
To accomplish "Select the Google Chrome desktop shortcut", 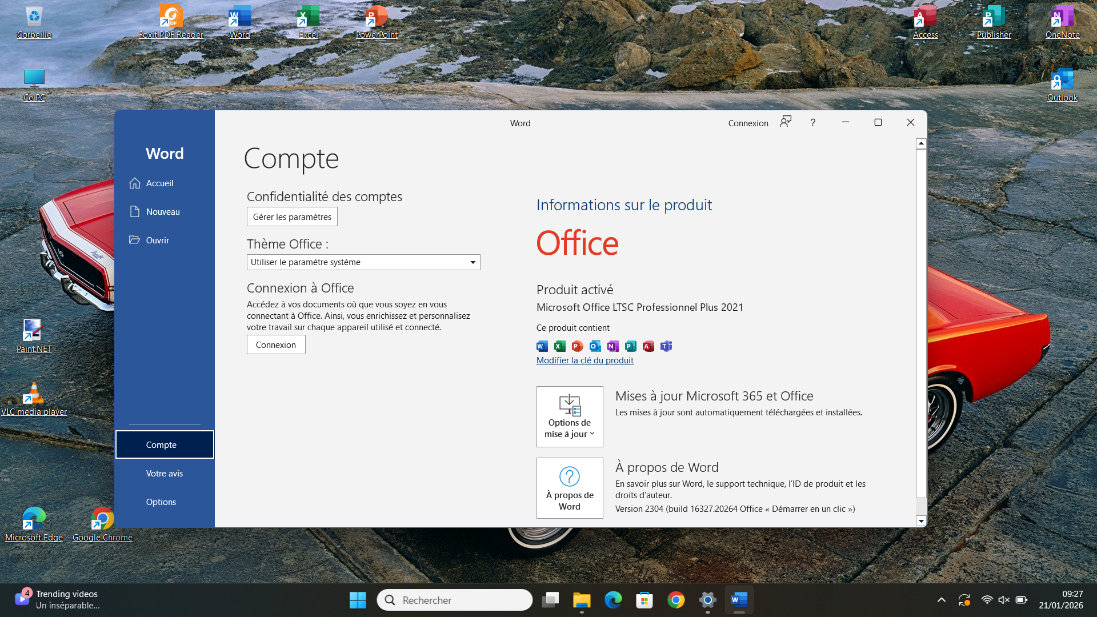I will [102, 526].
